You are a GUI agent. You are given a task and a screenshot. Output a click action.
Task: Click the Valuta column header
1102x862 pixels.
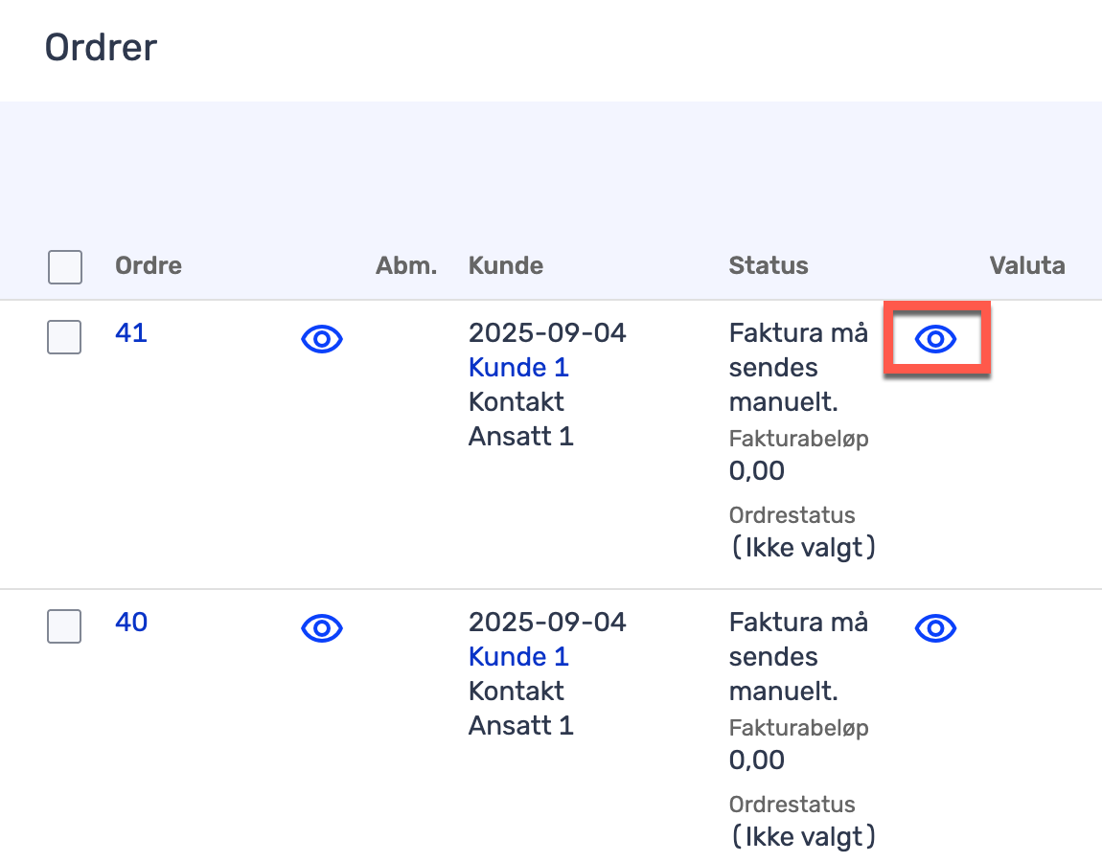tap(1027, 266)
